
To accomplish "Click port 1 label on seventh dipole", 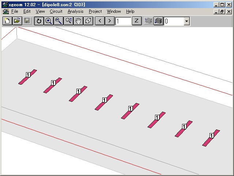I will pyautogui.click(x=184, y=126).
